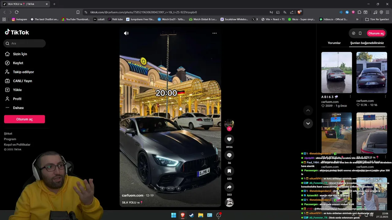The width and height of the screenshot is (392, 220).
Task: Open the cobalt bookmark
Action: click(99, 19)
